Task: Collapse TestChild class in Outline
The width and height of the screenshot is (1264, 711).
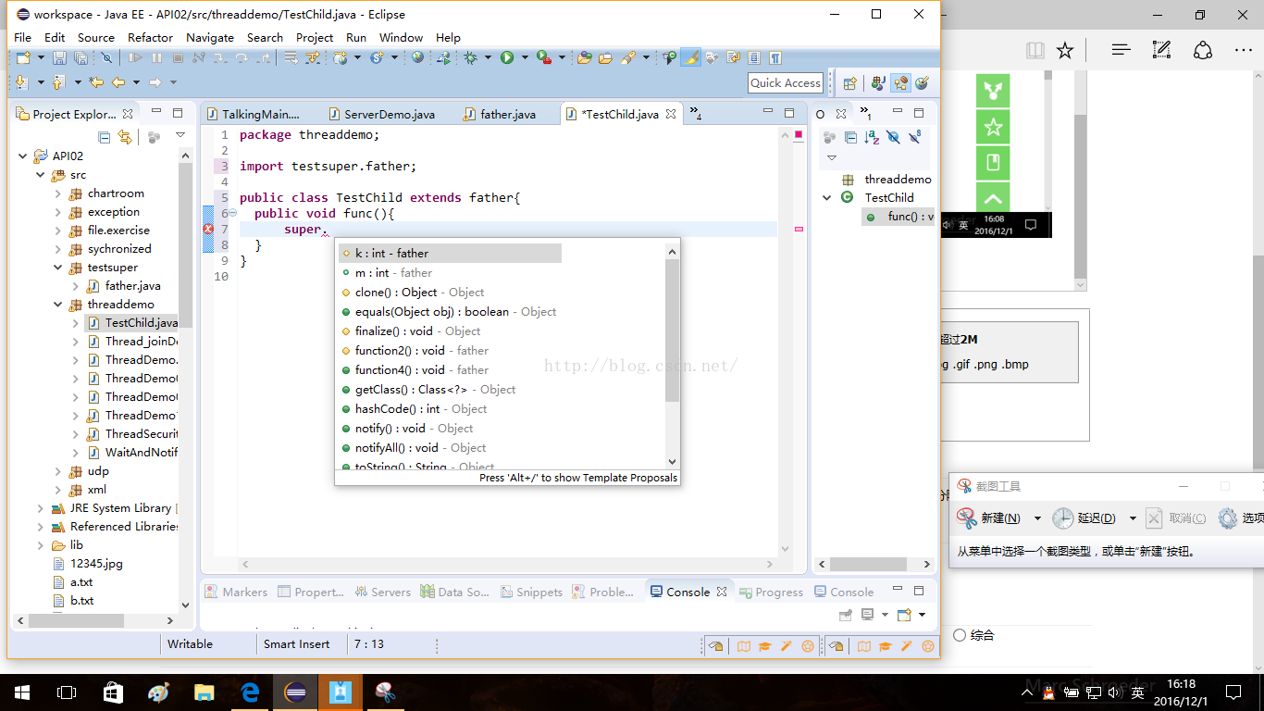Action: pyautogui.click(x=827, y=197)
